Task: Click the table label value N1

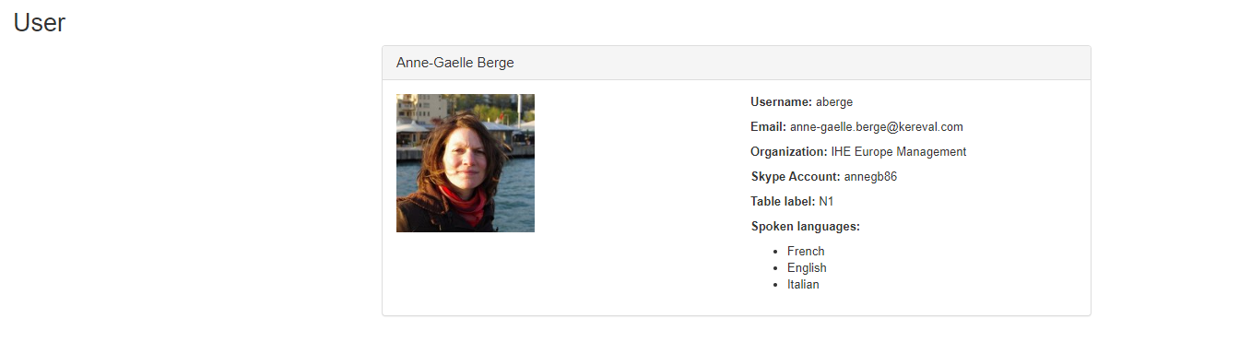Action: click(x=826, y=202)
